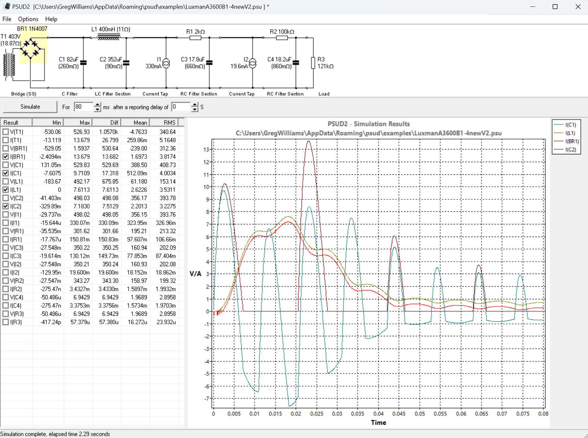The width and height of the screenshot is (588, 438).
Task: Sort by the Min column header
Action: [x=48, y=123]
